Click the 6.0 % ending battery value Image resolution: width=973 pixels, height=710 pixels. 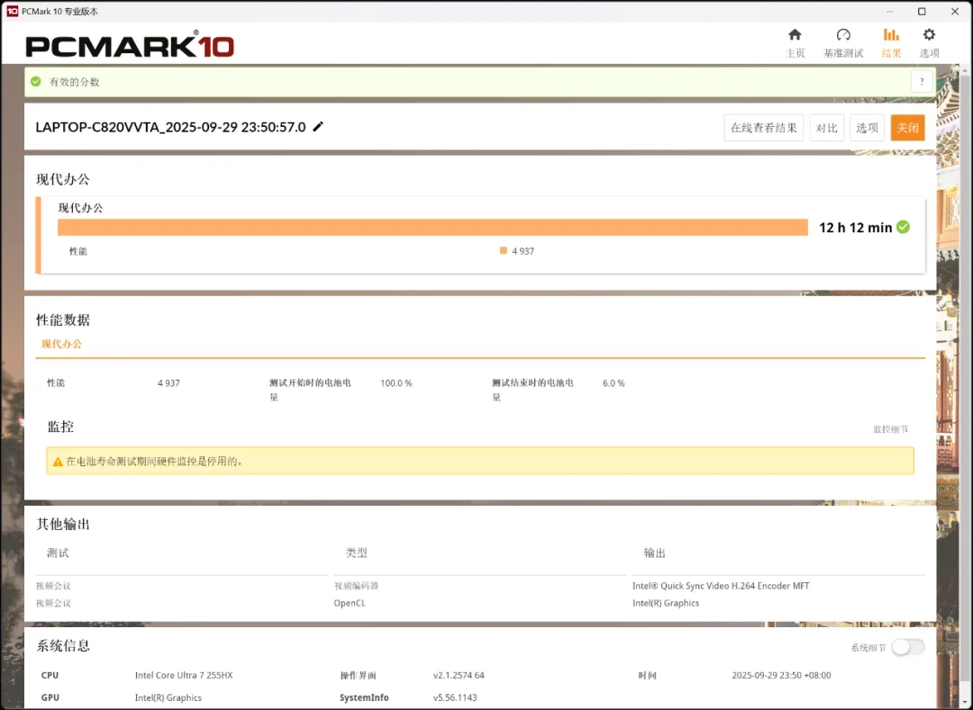pos(614,383)
